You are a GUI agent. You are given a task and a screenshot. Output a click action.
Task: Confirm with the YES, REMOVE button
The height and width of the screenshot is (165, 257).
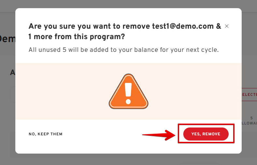(x=206, y=134)
